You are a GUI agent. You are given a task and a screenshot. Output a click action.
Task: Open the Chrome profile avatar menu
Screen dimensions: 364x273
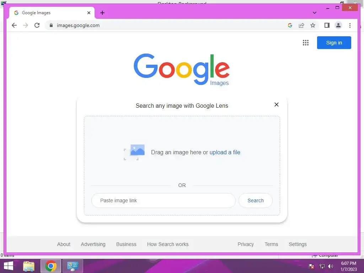click(x=338, y=25)
